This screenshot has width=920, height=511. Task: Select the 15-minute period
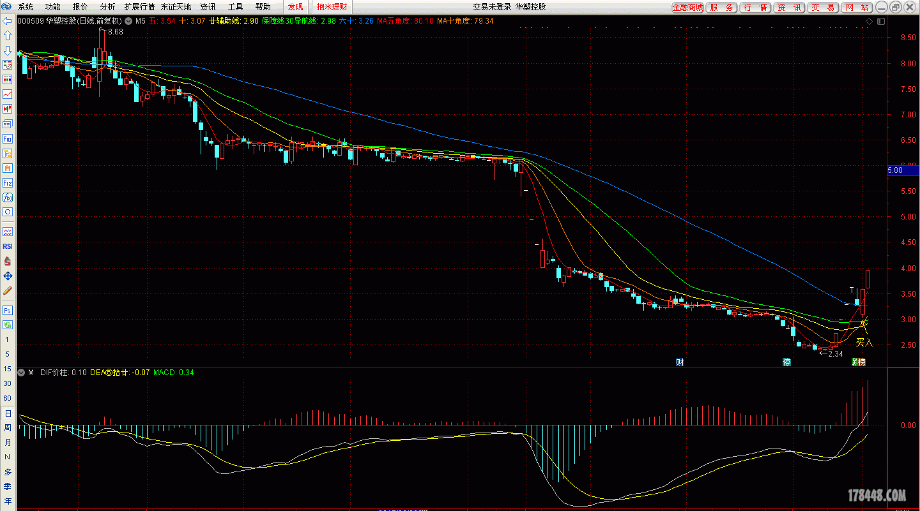[8, 369]
